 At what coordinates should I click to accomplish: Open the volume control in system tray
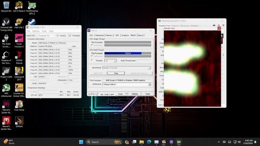click(x=239, y=142)
